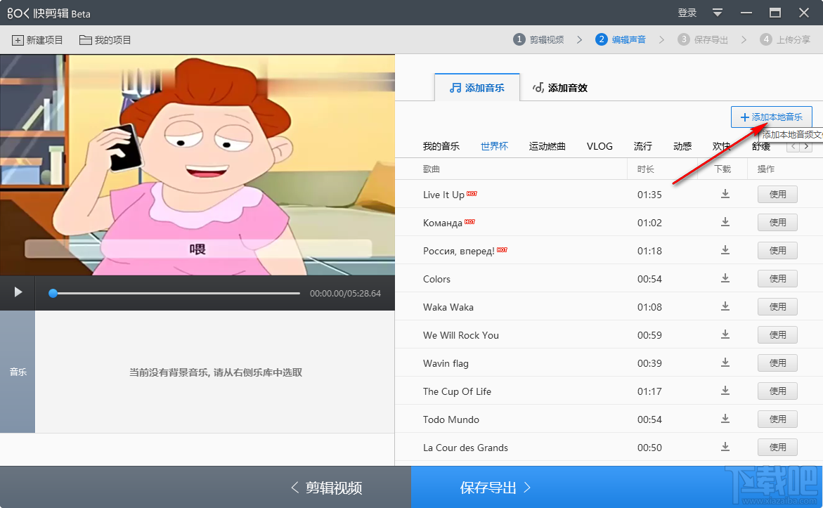Download We Will Rock You
823x508 pixels.
(725, 334)
